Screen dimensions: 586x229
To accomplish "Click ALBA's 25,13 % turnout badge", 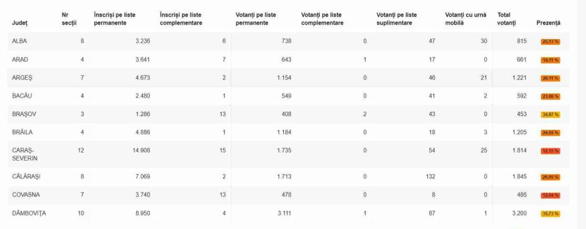I will click(x=550, y=42).
